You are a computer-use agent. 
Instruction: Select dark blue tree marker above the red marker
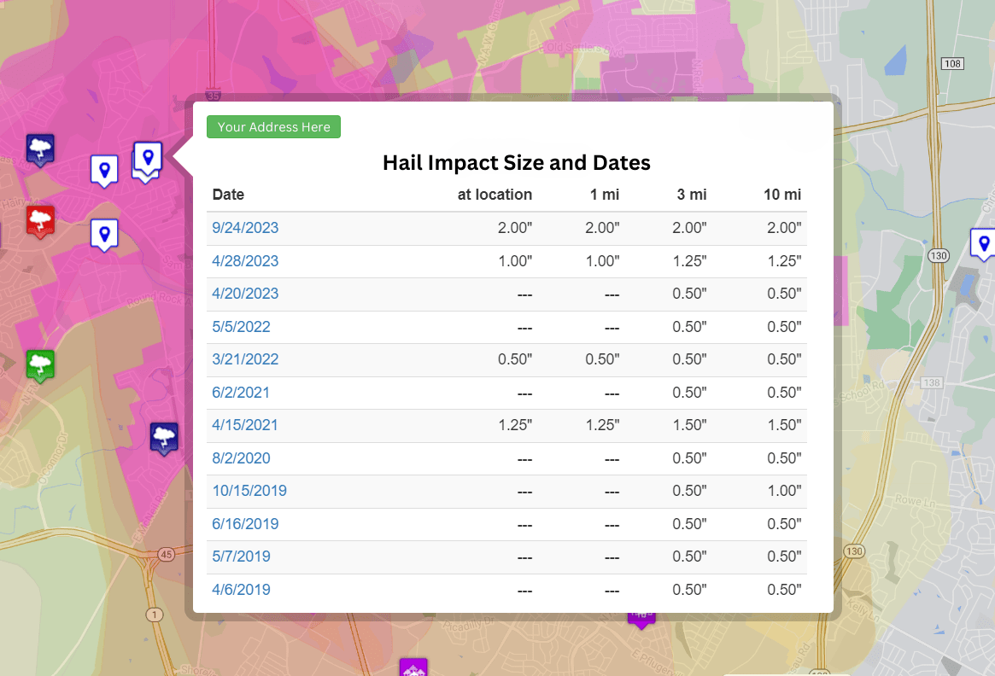click(x=40, y=150)
